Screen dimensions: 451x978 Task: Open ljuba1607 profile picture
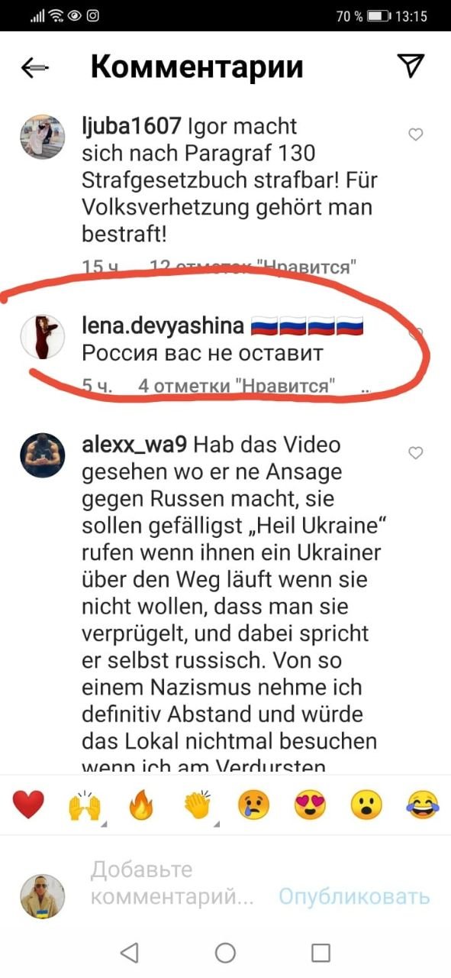coord(41,137)
